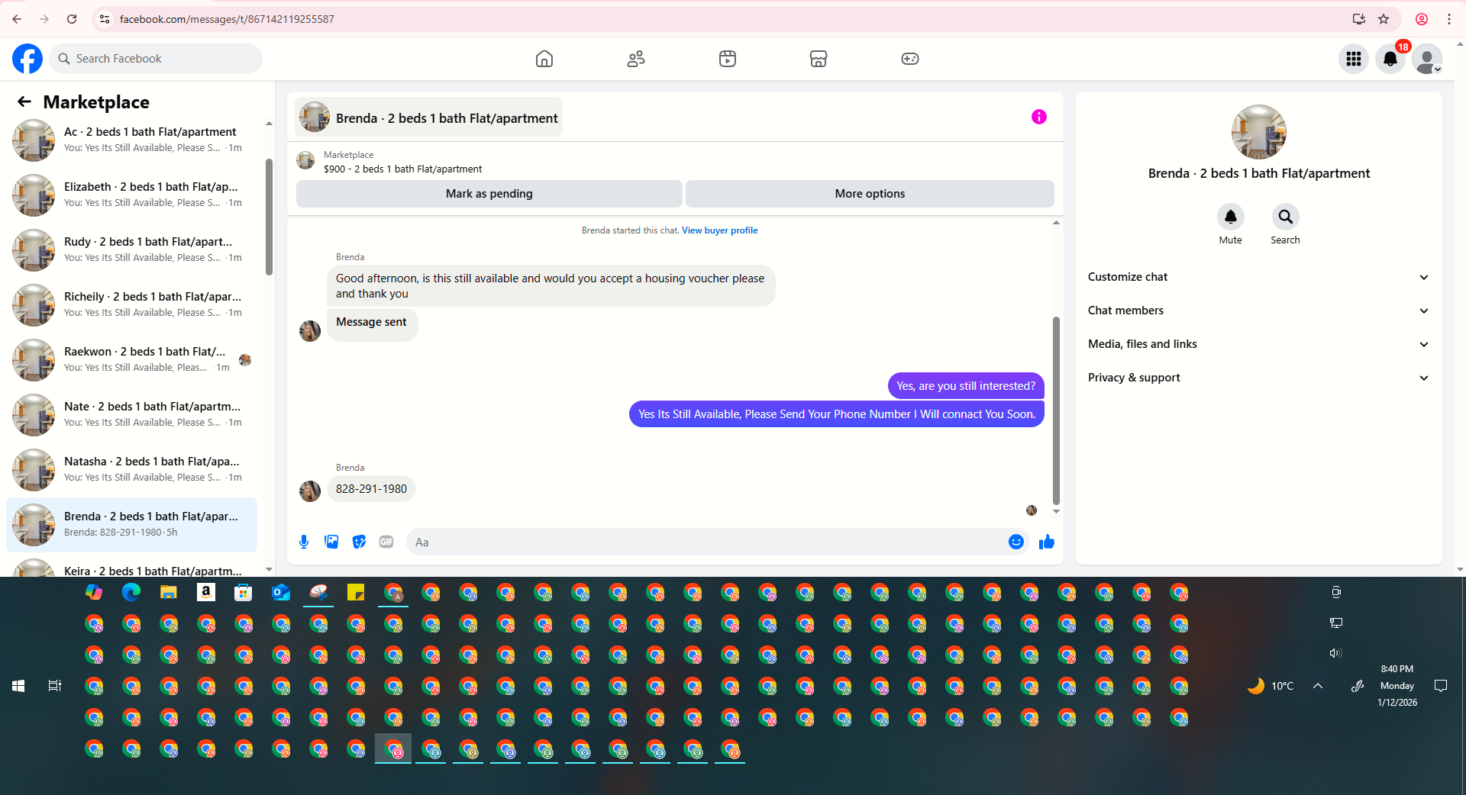The width and height of the screenshot is (1466, 795).
Task: Click the phone number 828-291-1980 message
Action: pos(371,489)
